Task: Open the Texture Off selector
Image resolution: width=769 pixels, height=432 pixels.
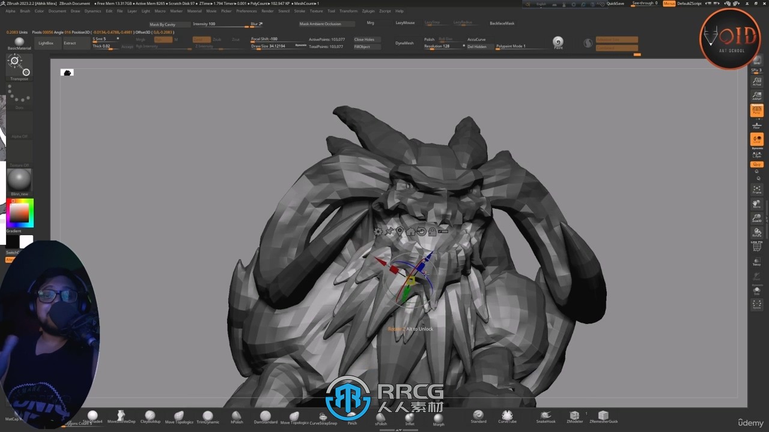Action: (19, 154)
